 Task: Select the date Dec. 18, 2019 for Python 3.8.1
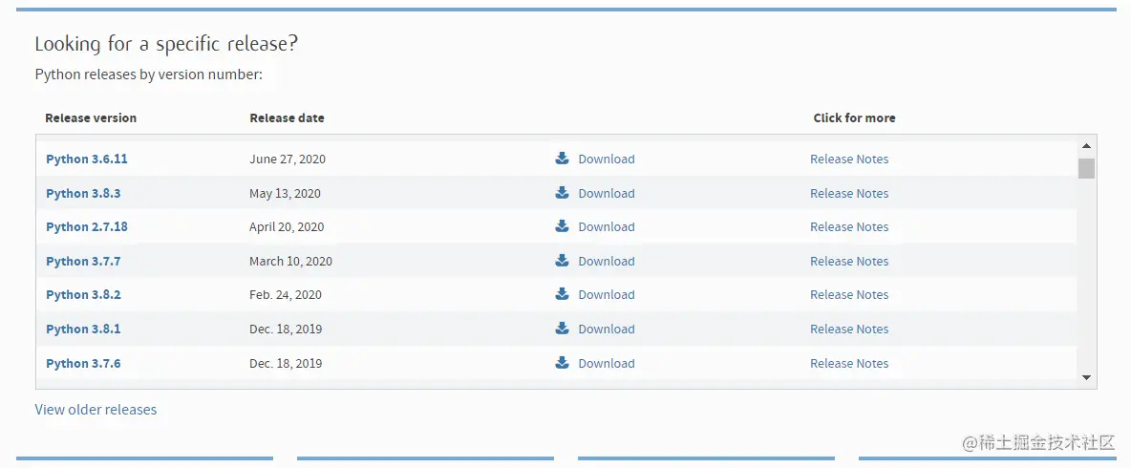(x=286, y=329)
